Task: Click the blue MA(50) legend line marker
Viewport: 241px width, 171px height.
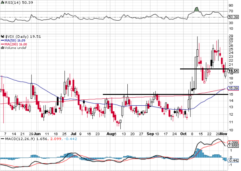Action: pos(2,40)
